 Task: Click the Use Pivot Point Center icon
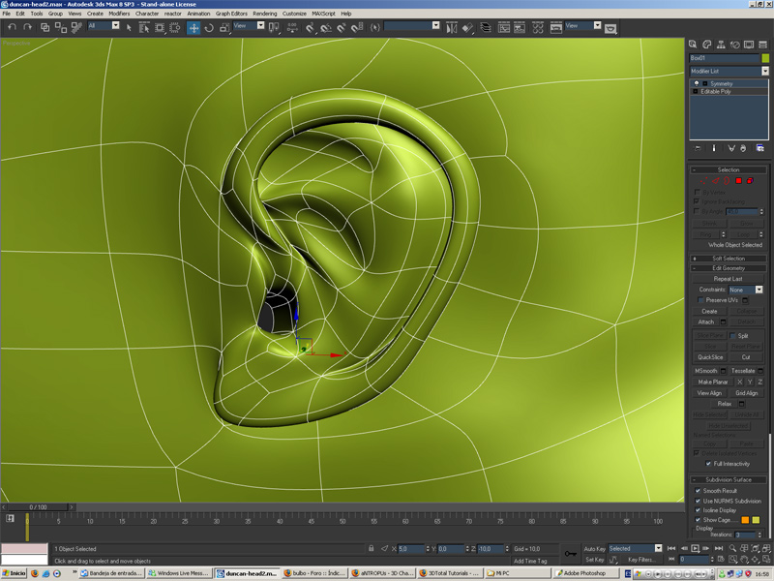tap(274, 28)
